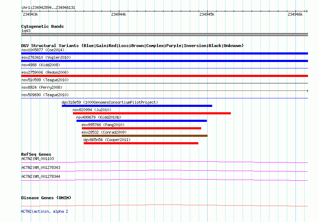This screenshot has width=318, height=222.
Task: Click the right arrow at ruler end
Action: (307, 11)
